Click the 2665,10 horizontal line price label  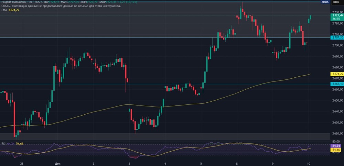click(336, 84)
